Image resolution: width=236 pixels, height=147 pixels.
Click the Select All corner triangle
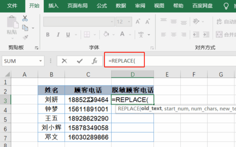[x=7, y=74]
